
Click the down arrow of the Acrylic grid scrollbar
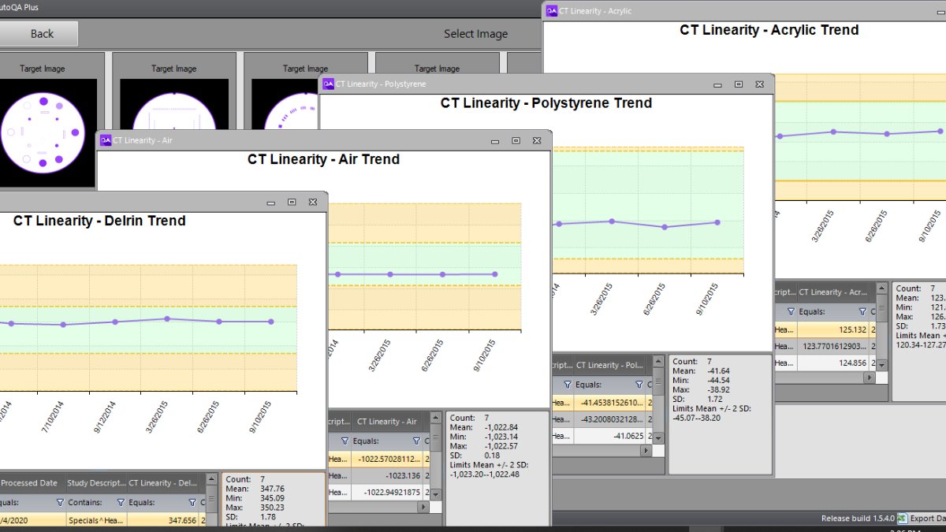click(x=881, y=365)
